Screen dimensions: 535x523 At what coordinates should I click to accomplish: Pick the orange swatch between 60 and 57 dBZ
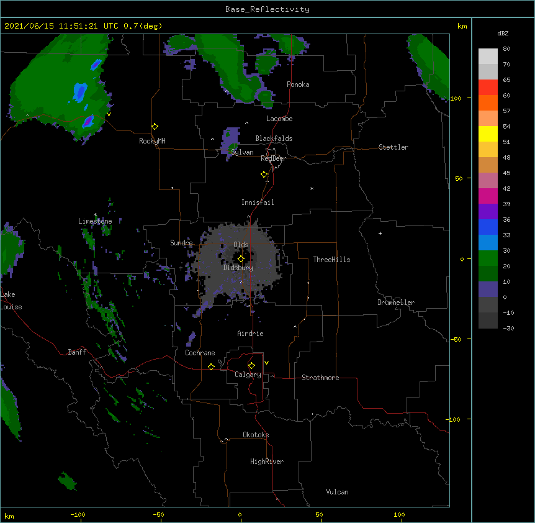(488, 102)
